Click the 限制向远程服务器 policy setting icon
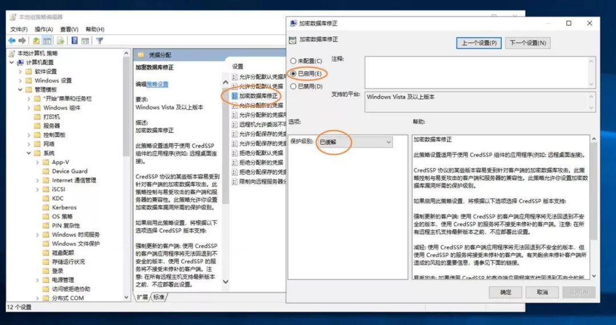Viewport: 616px width, 325px height. point(235,181)
